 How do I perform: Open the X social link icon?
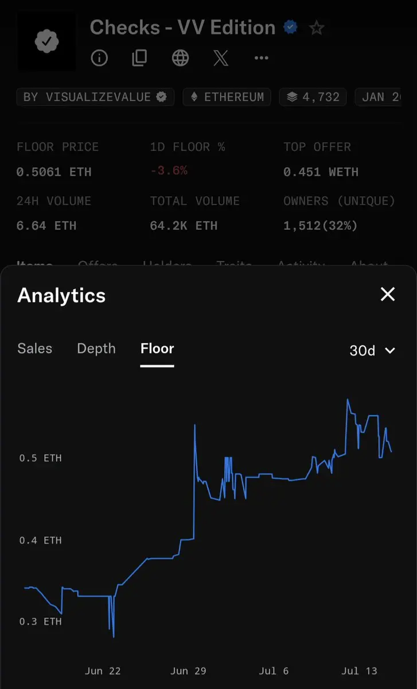tap(221, 58)
